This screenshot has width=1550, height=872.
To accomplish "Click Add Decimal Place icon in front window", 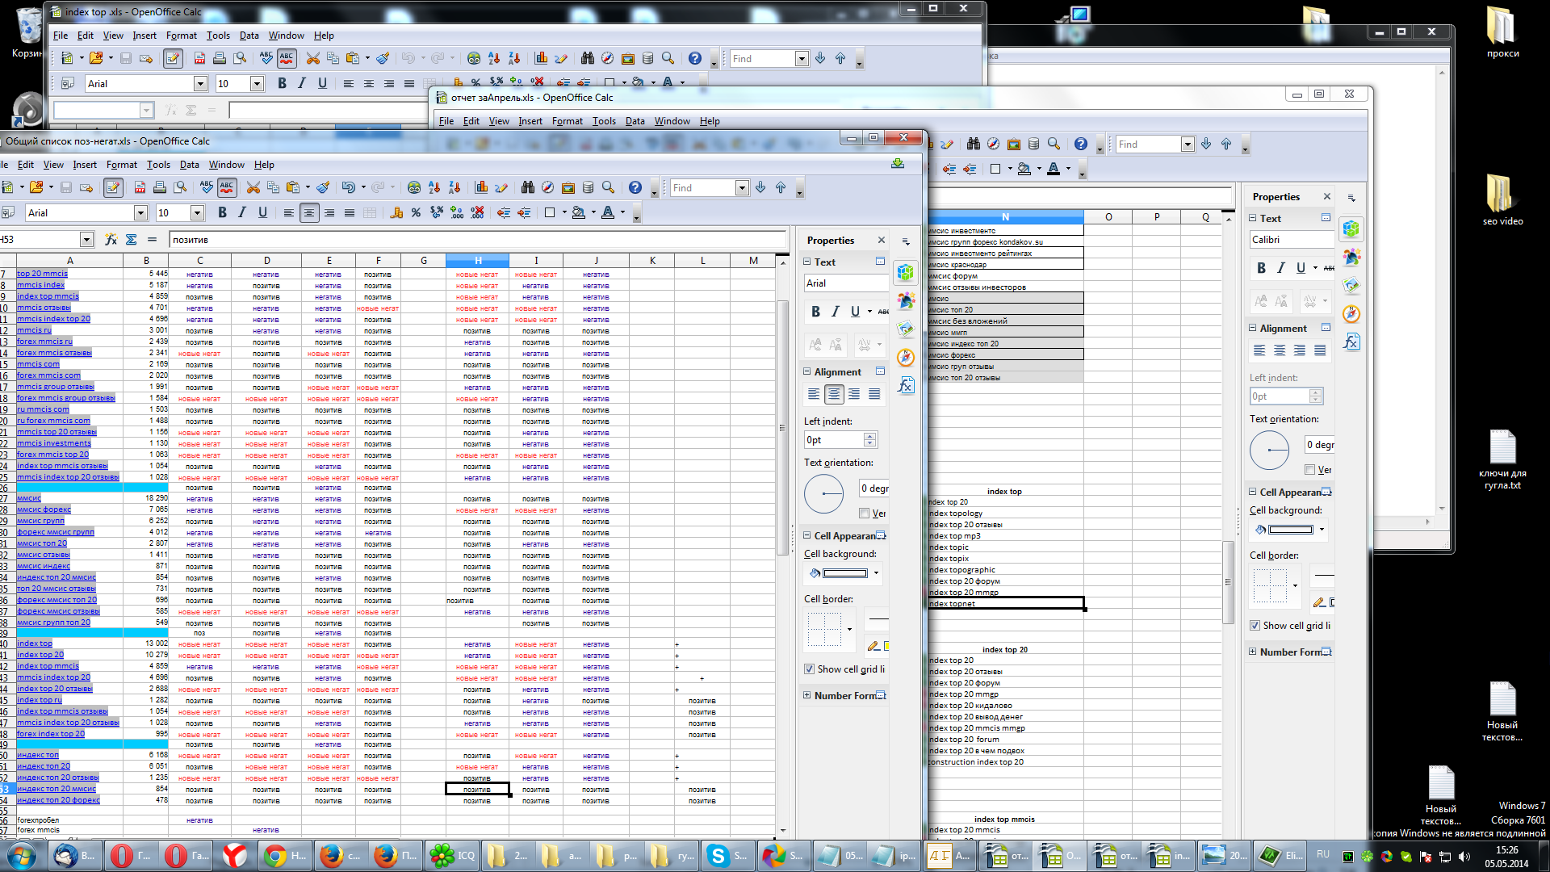I will point(457,212).
